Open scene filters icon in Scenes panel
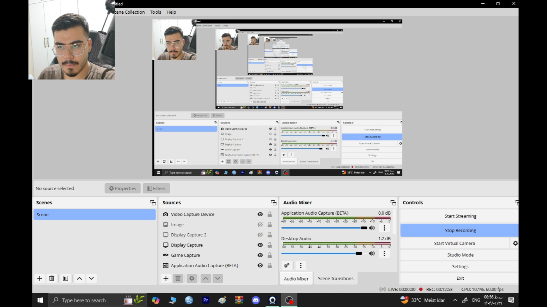Viewport: 547px width, 307px height. (x=66, y=278)
